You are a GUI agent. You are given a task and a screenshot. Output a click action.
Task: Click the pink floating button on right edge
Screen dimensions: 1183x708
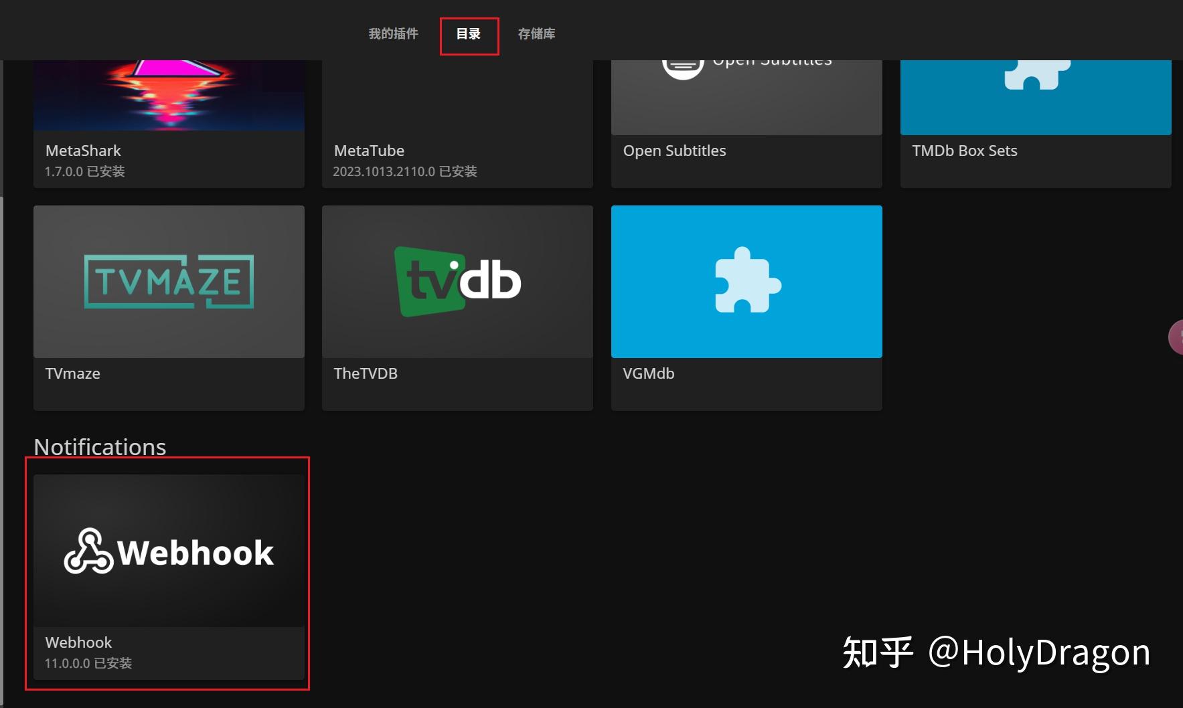[x=1177, y=337]
